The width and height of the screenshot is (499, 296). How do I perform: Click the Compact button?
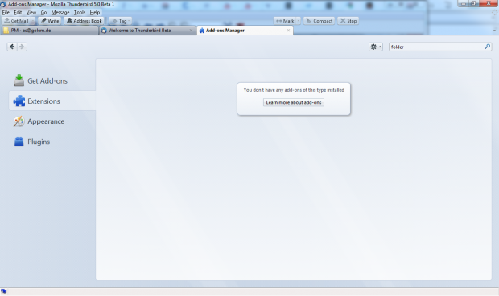pos(320,21)
